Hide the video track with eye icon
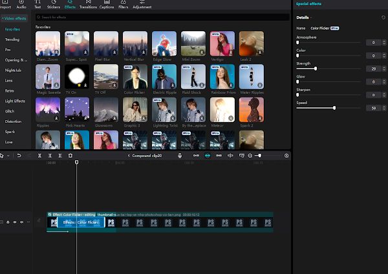This screenshot has width=388, height=274. pos(15,222)
